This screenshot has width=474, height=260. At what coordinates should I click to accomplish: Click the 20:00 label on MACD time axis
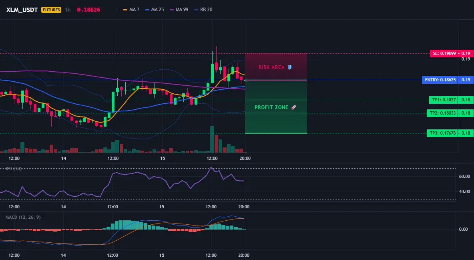click(244, 255)
